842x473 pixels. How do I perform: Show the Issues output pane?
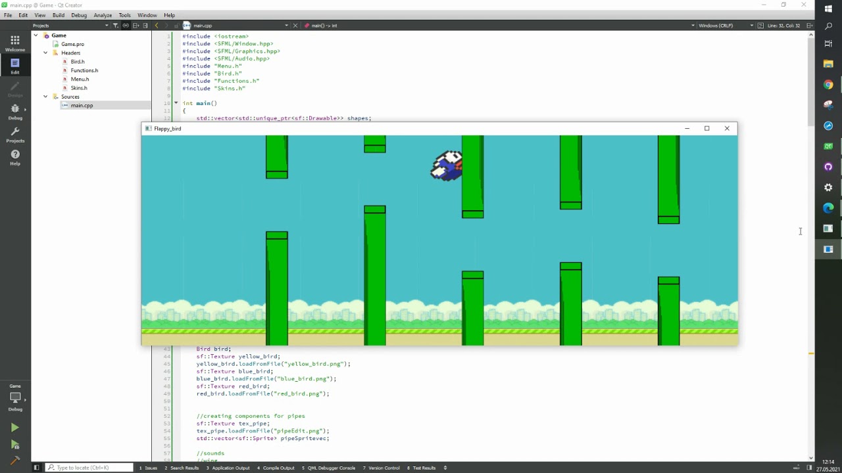tap(148, 468)
